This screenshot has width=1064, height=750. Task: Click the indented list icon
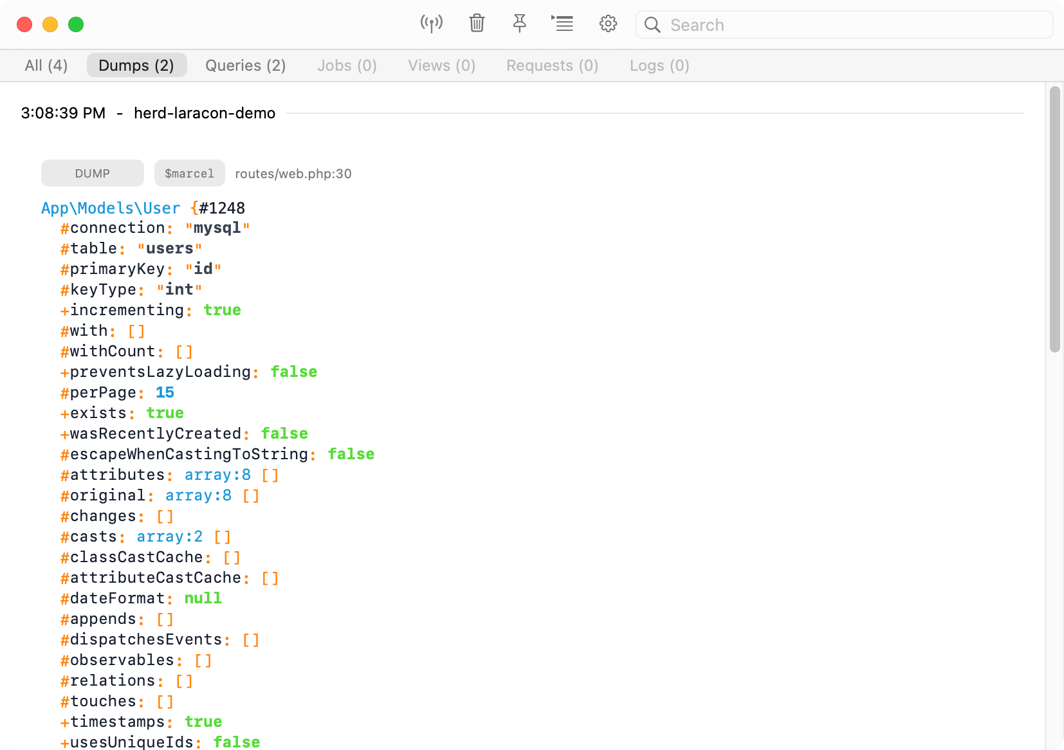point(562,24)
